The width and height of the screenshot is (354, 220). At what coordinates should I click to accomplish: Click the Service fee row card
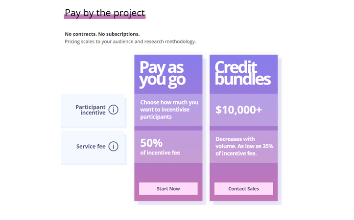point(93,147)
